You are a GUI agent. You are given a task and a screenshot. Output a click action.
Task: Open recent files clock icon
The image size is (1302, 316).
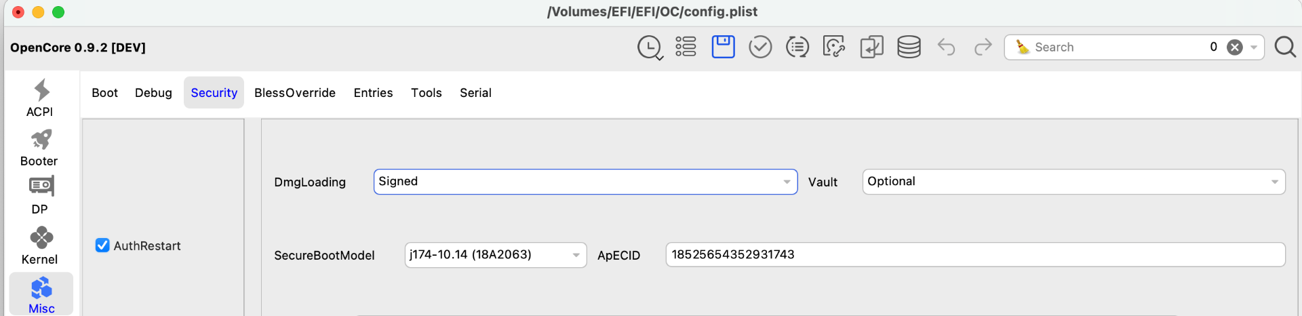click(x=650, y=47)
